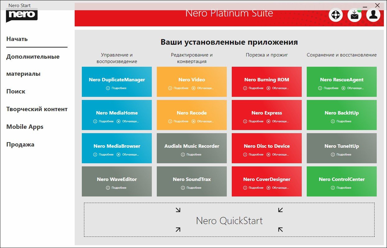The height and width of the screenshot is (248, 387).
Task: Click bottom-right arrow in Nero QuickStart area
Action: pos(280,229)
